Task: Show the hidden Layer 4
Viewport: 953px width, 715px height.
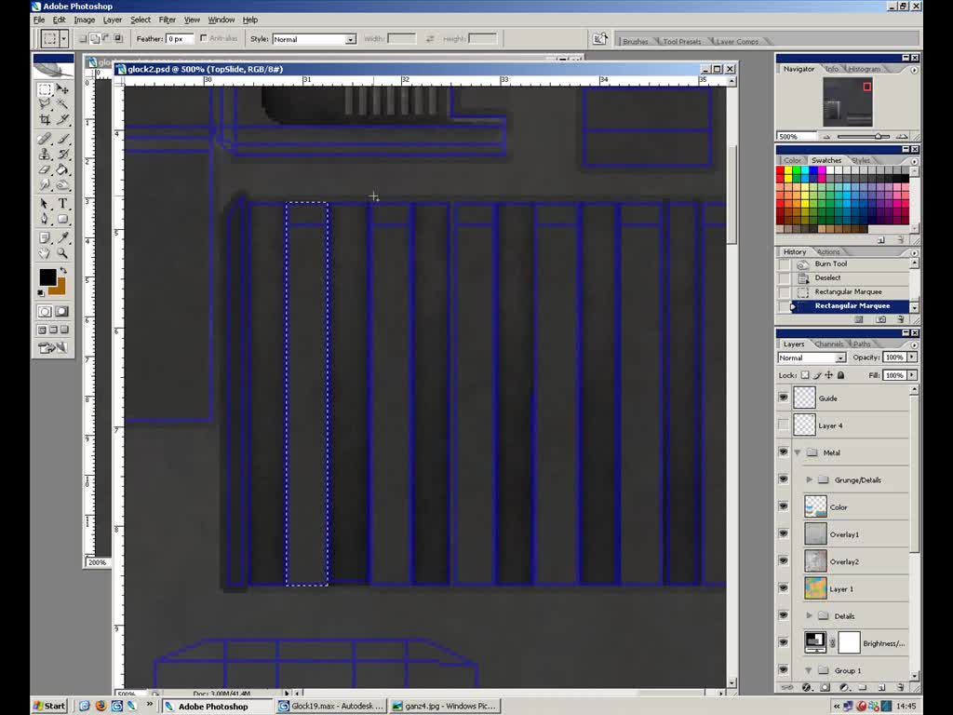Action: point(784,425)
